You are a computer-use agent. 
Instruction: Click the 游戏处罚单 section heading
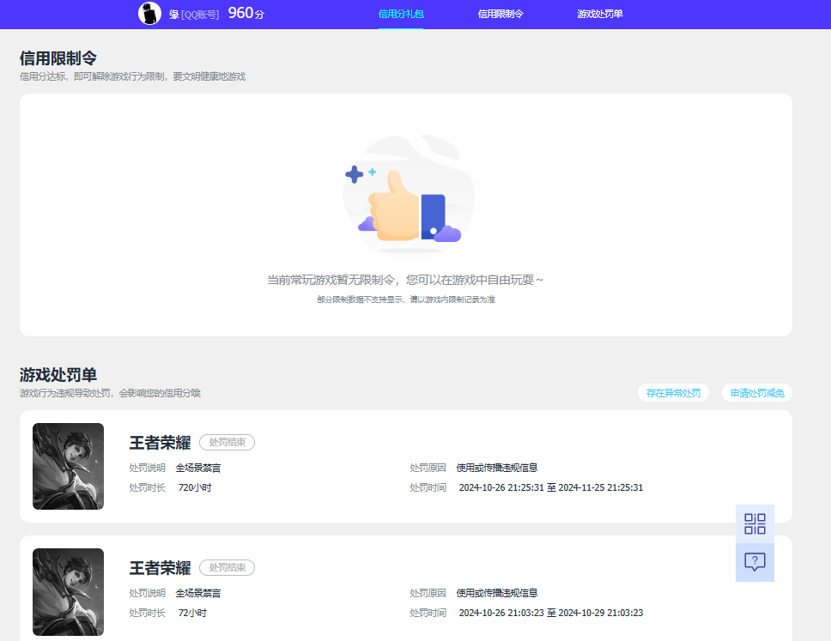coord(58,375)
